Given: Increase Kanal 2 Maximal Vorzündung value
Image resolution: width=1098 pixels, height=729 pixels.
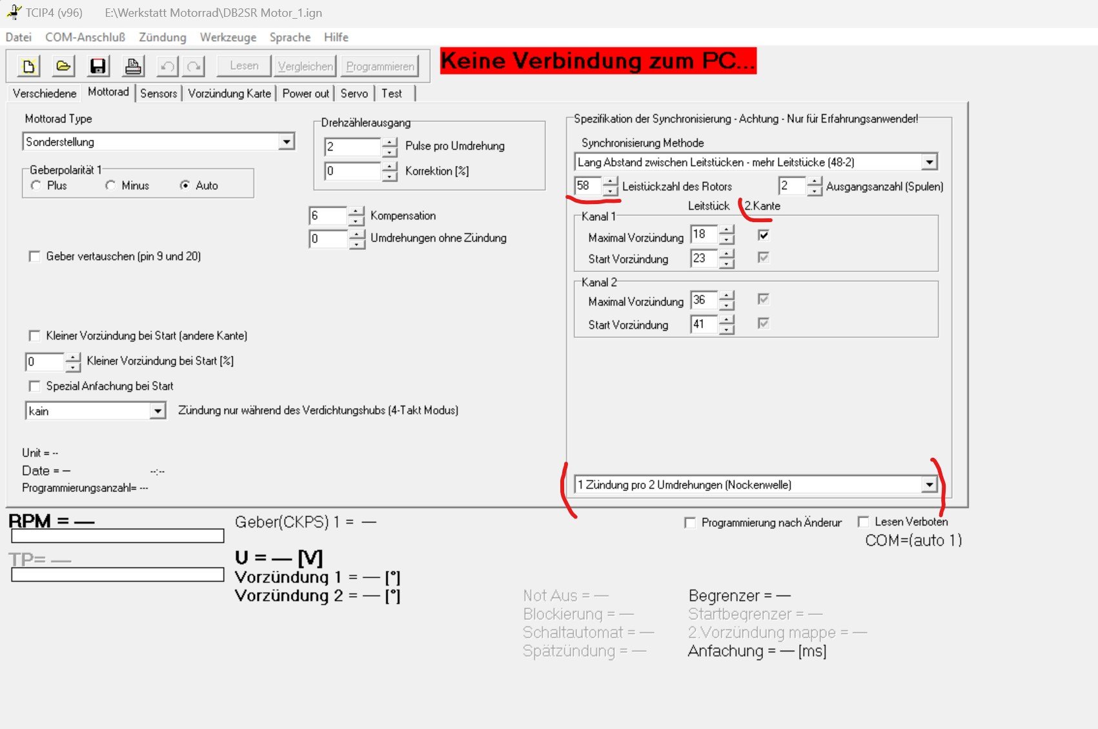Looking at the screenshot, I should pos(727,296).
